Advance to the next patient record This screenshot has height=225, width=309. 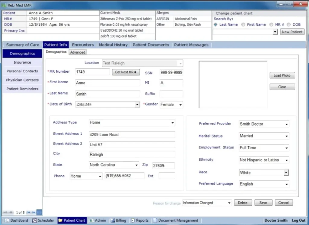(29, 212)
